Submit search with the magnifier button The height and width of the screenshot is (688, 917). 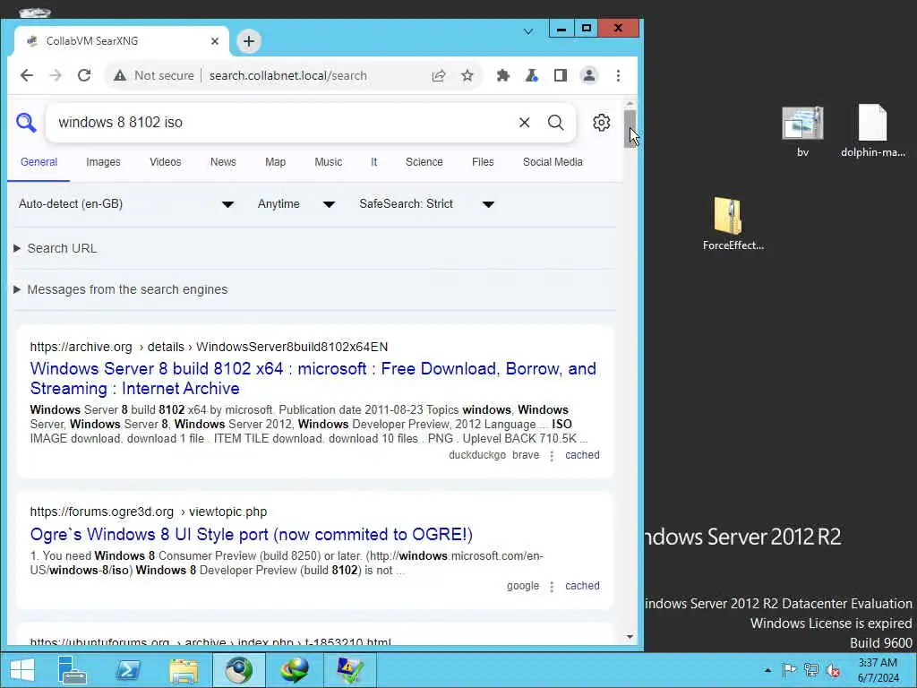point(555,122)
